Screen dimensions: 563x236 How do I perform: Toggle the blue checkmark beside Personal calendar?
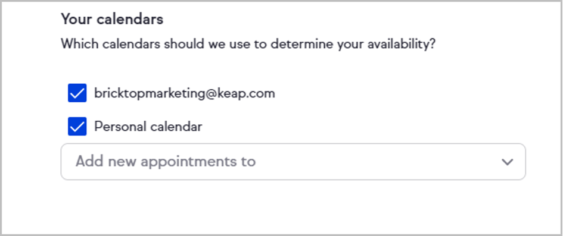pyautogui.click(x=77, y=127)
